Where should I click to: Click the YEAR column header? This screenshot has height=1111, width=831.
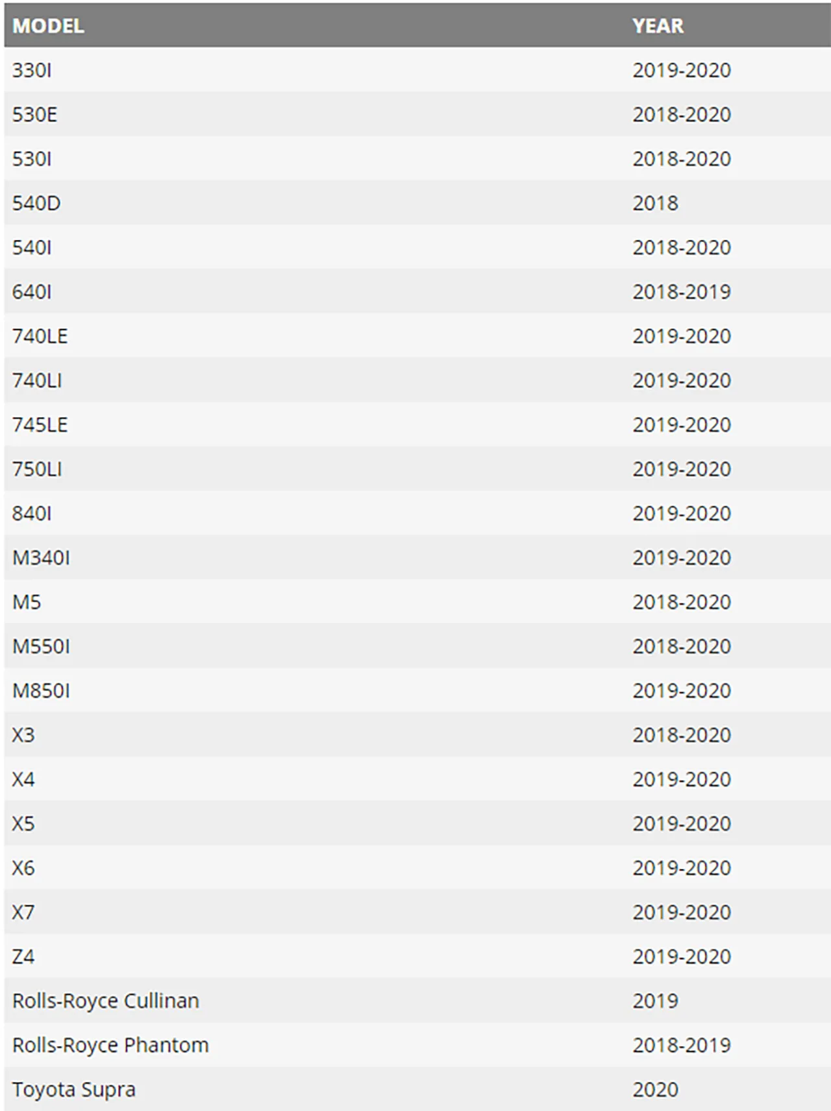pyautogui.click(x=658, y=26)
